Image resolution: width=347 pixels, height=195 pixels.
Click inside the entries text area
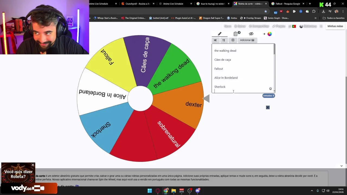(243, 68)
